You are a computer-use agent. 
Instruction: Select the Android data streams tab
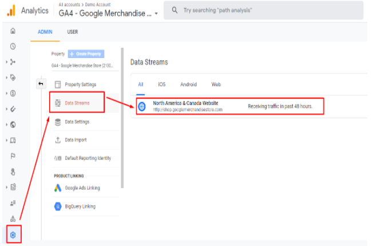pyautogui.click(x=188, y=84)
